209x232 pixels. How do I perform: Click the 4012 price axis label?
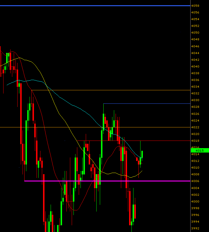(x=195, y=161)
